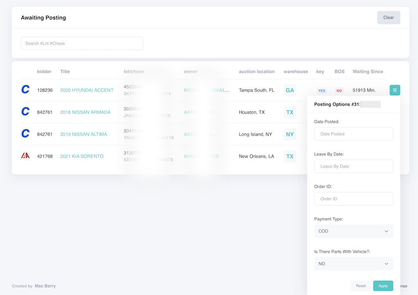Click the Date Posted input field
418x295 pixels.
(x=354, y=134)
